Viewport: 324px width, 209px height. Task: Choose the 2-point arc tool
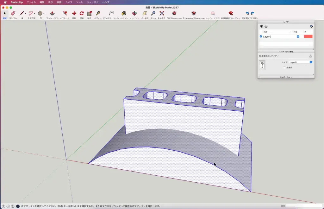point(31,13)
